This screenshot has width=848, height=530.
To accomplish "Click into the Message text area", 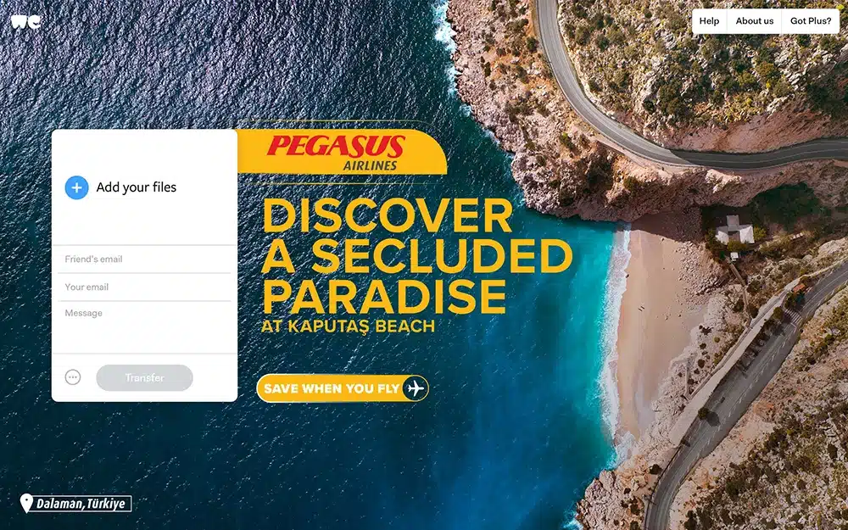I will pos(144,326).
